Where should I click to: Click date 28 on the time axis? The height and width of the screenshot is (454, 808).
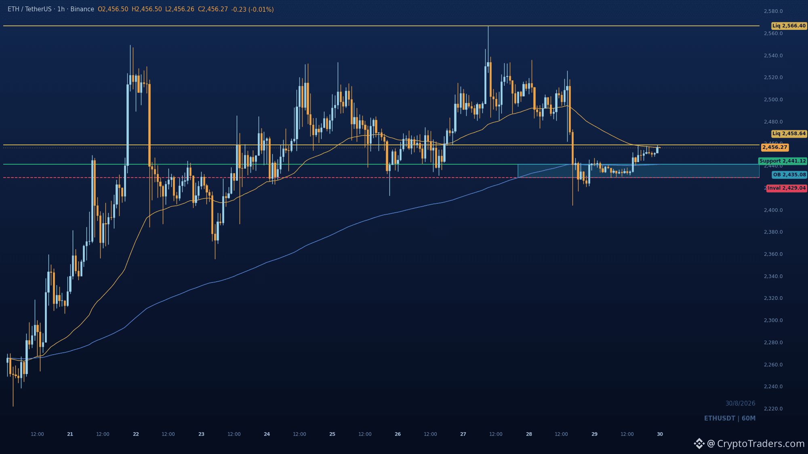point(529,434)
